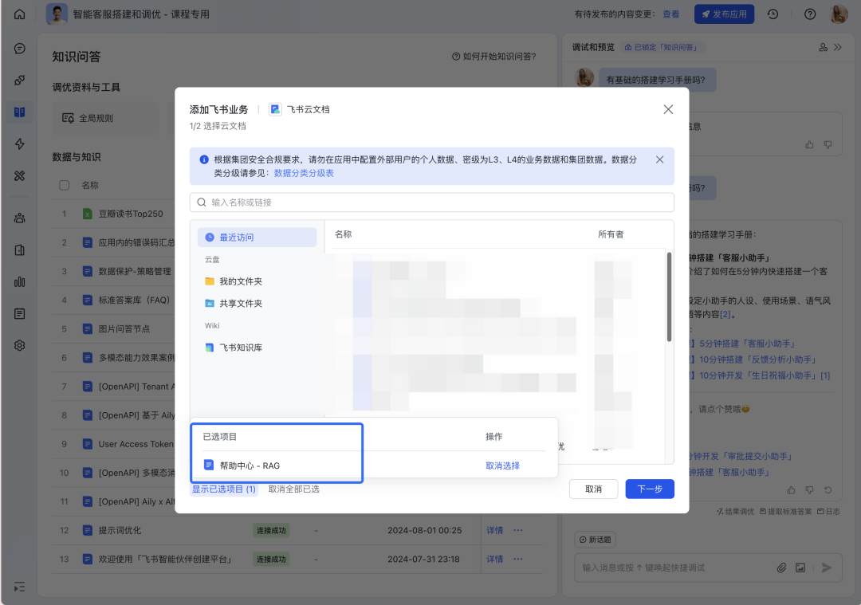Collapse debug preview panel with double chevron
The image size is (861, 605).
point(838,47)
